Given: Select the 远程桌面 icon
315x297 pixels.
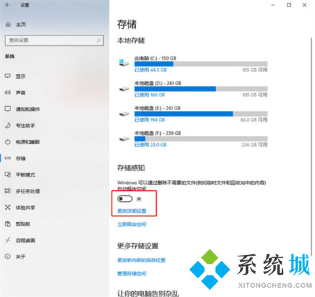Looking at the screenshot, I should click(8, 240).
